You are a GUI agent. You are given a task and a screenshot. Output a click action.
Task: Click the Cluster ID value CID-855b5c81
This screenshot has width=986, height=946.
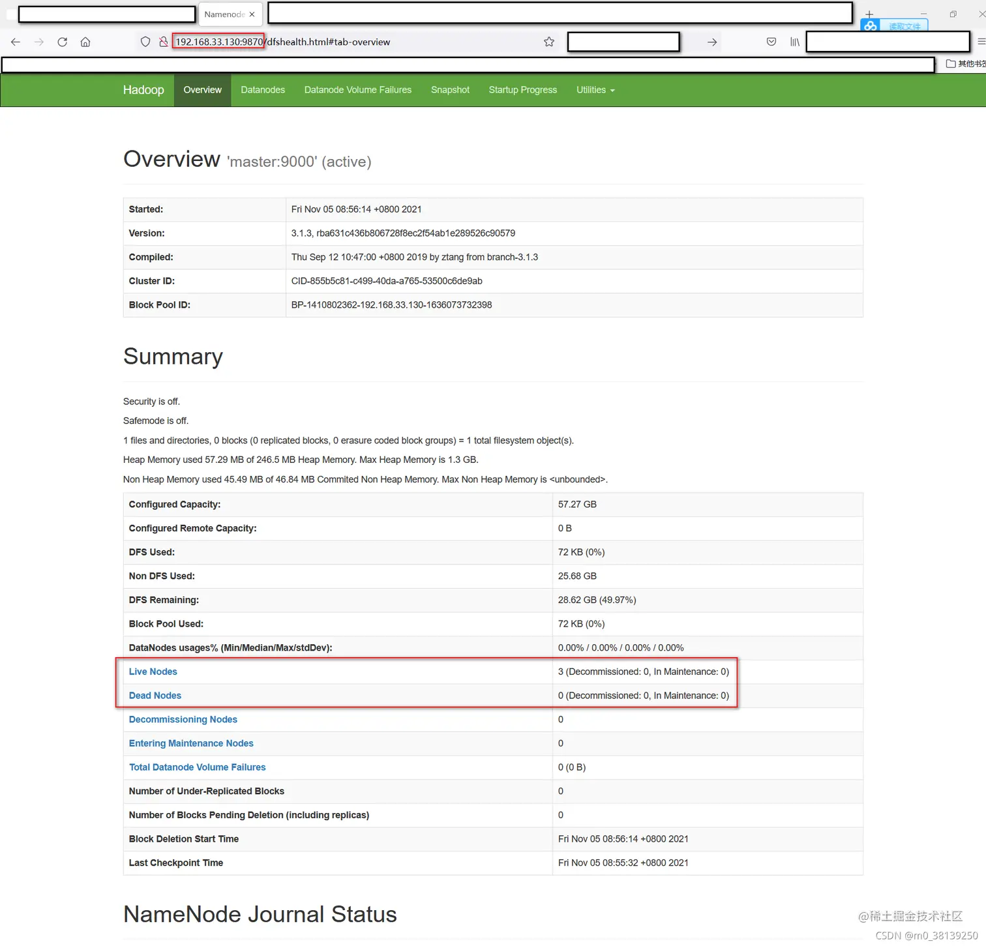(x=387, y=281)
